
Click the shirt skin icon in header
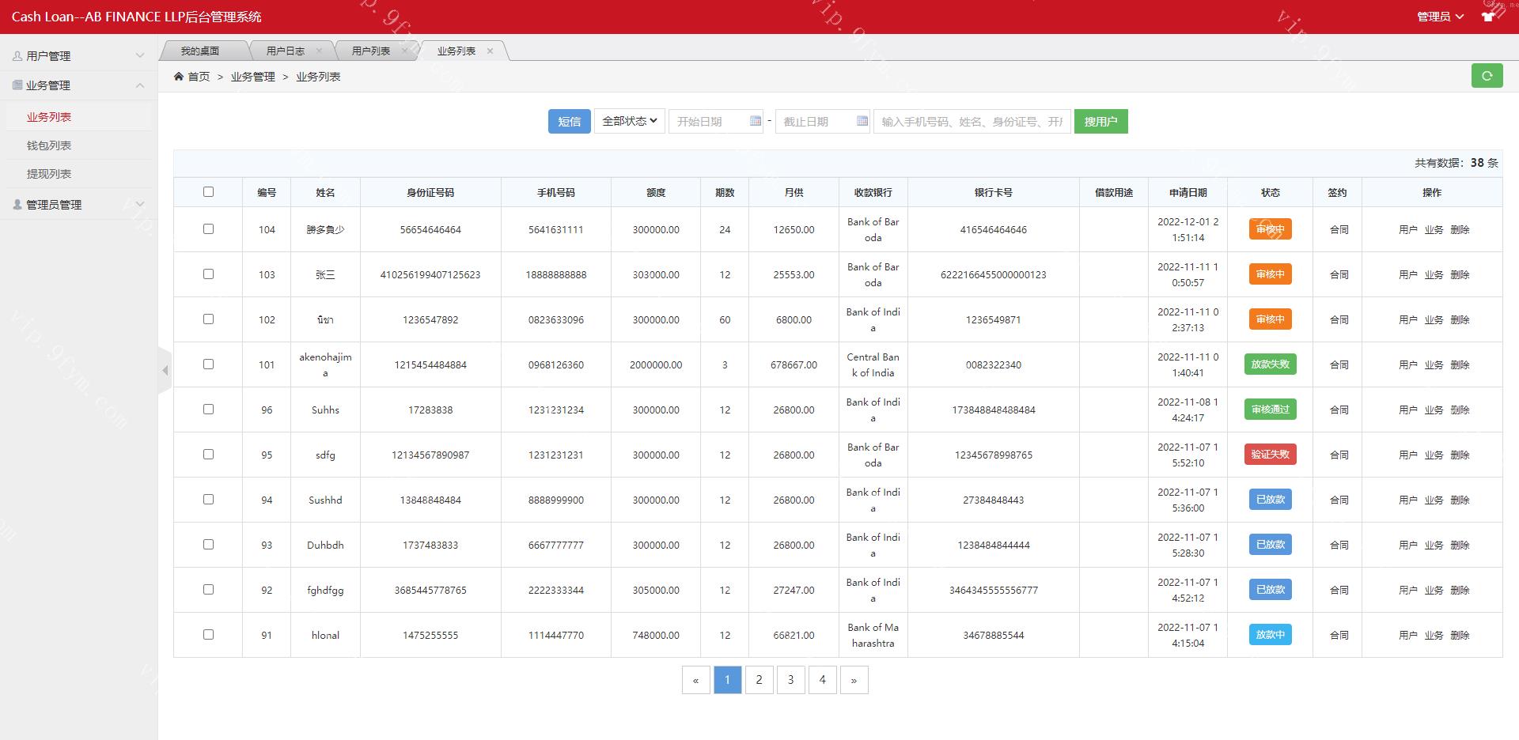click(x=1488, y=16)
